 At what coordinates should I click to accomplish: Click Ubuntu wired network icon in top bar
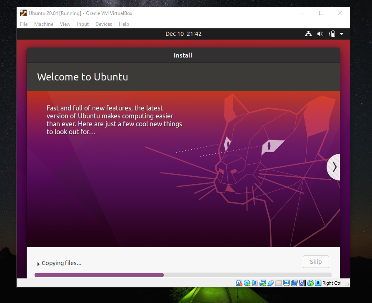(x=308, y=34)
